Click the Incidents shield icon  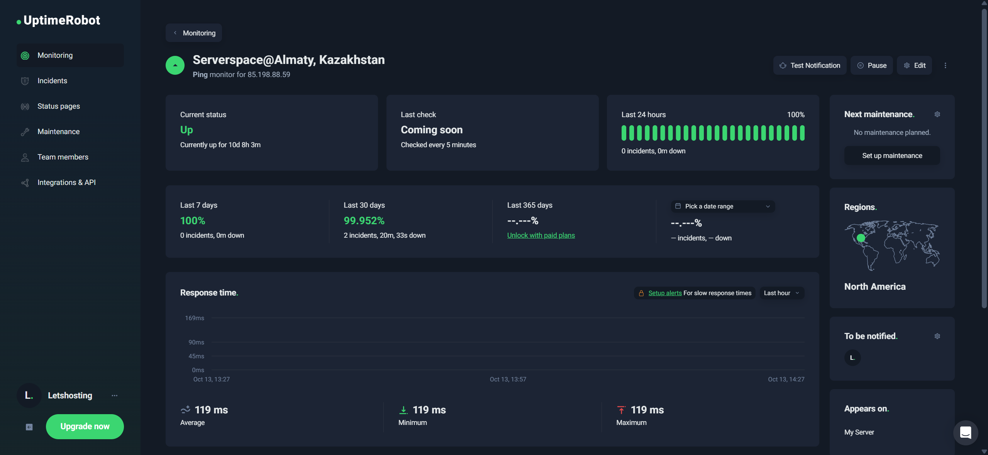click(25, 81)
